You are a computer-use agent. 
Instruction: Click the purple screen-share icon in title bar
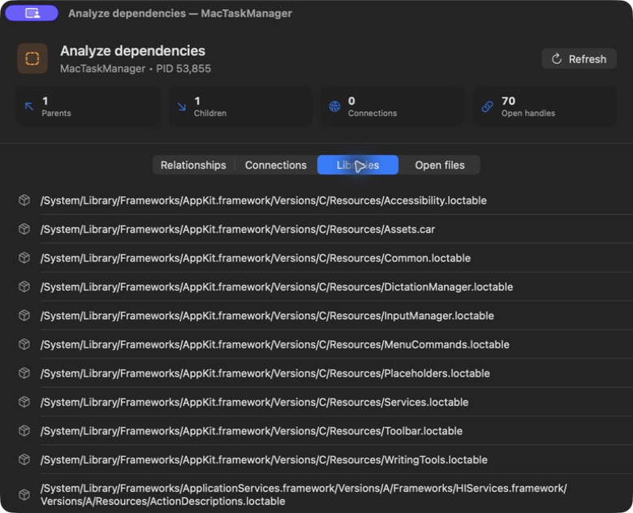tap(32, 13)
